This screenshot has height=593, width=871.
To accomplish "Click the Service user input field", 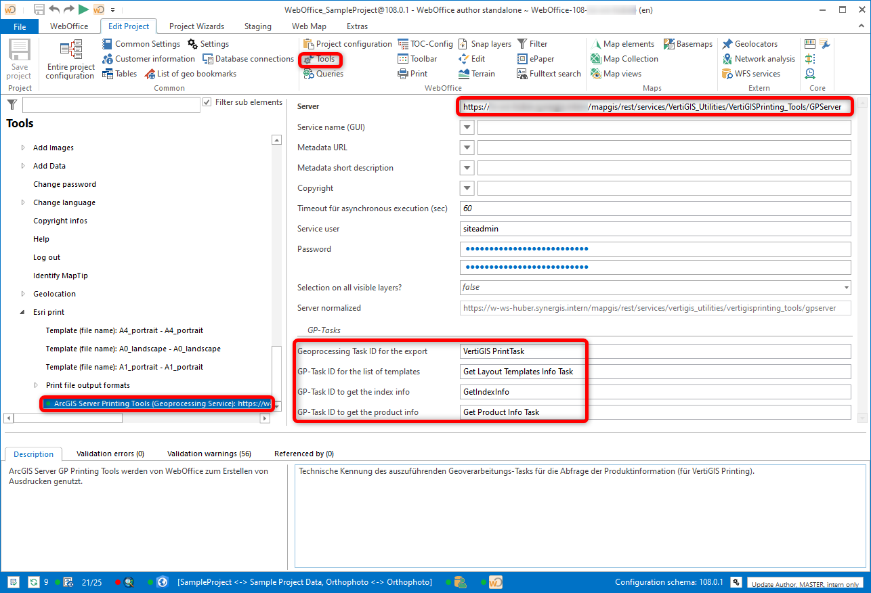I will [654, 229].
